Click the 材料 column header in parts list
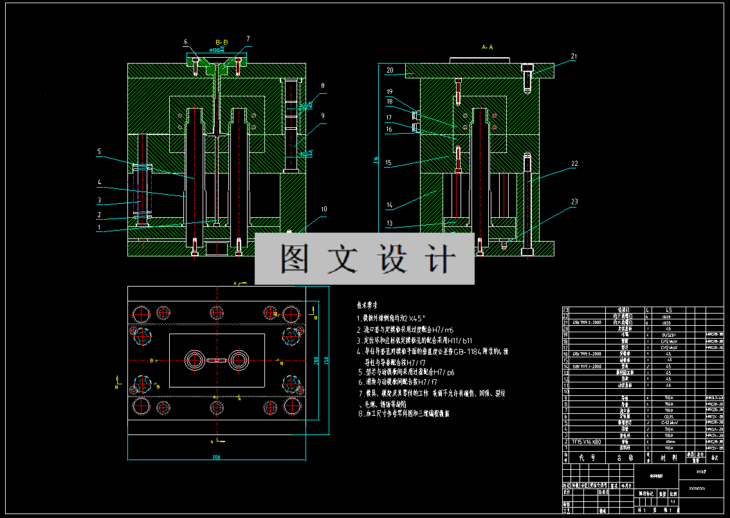Screen dimensions: 730x518 click(668, 458)
